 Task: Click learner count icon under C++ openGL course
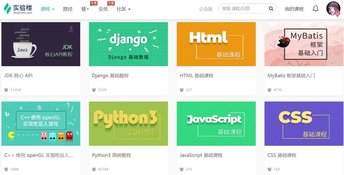(6, 169)
